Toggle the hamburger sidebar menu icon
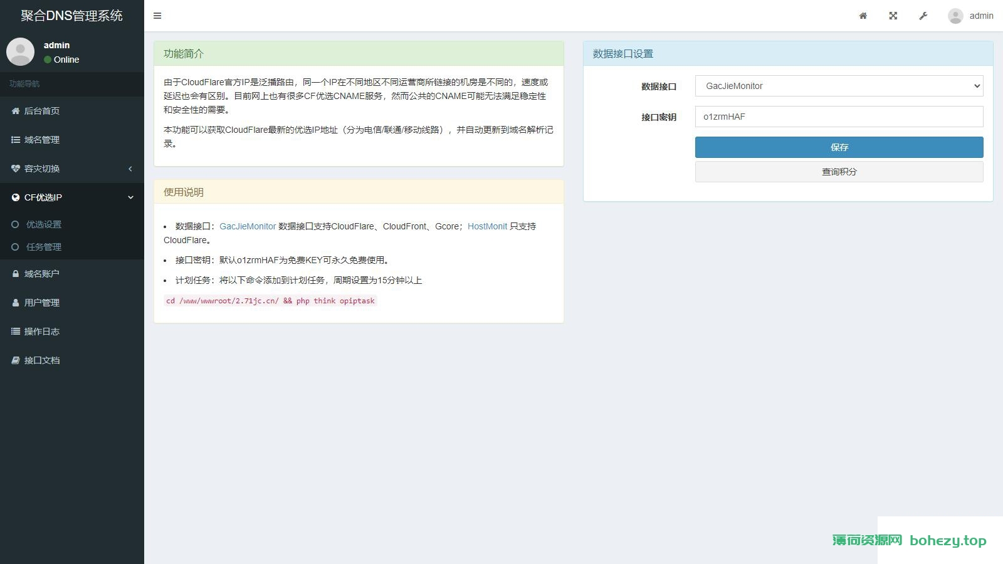The height and width of the screenshot is (564, 1003). 157,16
